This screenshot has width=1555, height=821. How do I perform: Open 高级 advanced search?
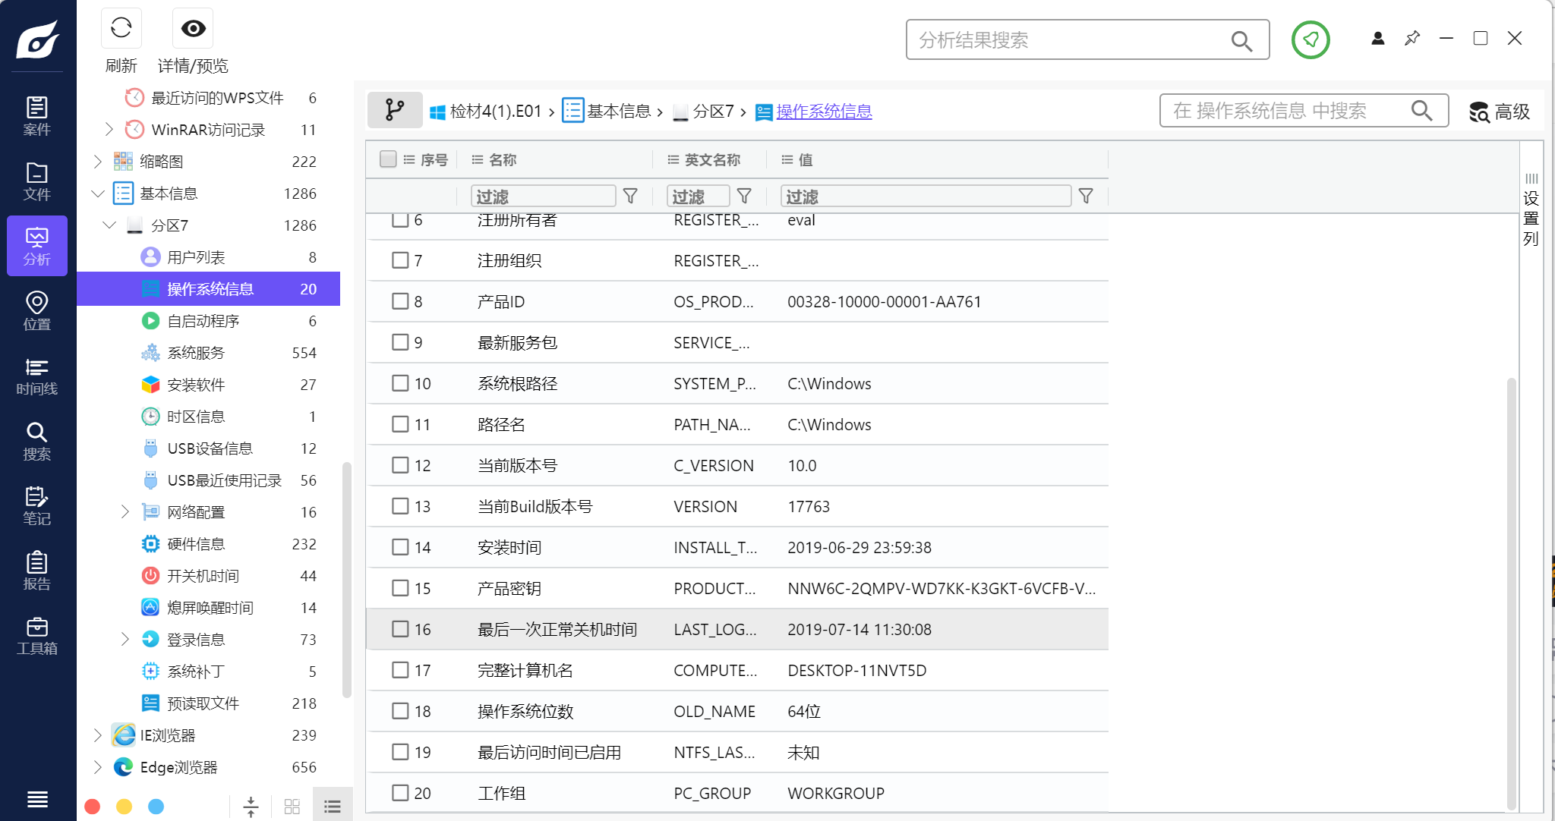coord(1500,112)
